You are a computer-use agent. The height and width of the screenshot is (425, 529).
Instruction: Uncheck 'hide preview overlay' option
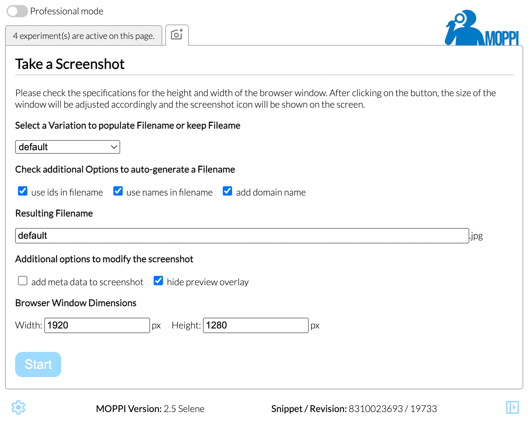pos(158,281)
